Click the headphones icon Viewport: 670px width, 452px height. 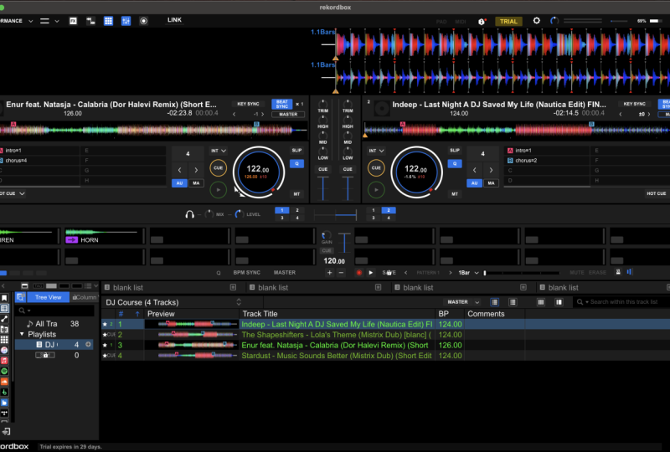[190, 214]
